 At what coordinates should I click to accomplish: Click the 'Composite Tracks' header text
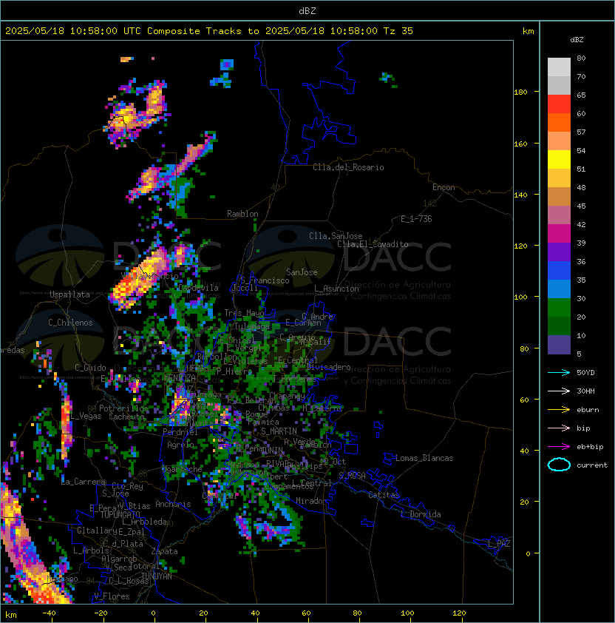tap(194, 31)
